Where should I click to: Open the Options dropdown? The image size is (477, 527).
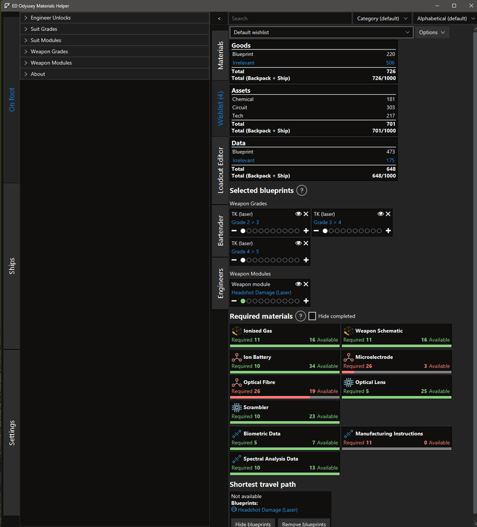click(432, 32)
